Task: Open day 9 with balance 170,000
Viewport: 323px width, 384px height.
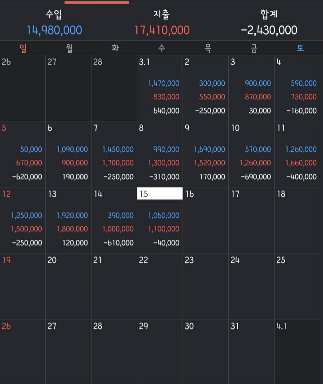Action: click(x=205, y=154)
